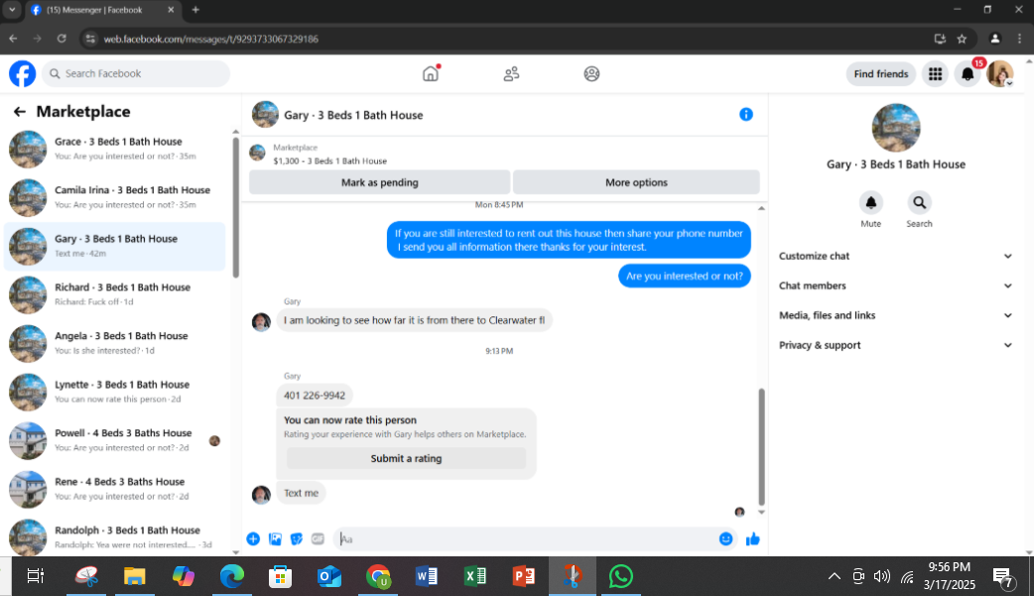This screenshot has height=596, width=1034.
Task: Send a thumbs-up like
Action: 752,539
